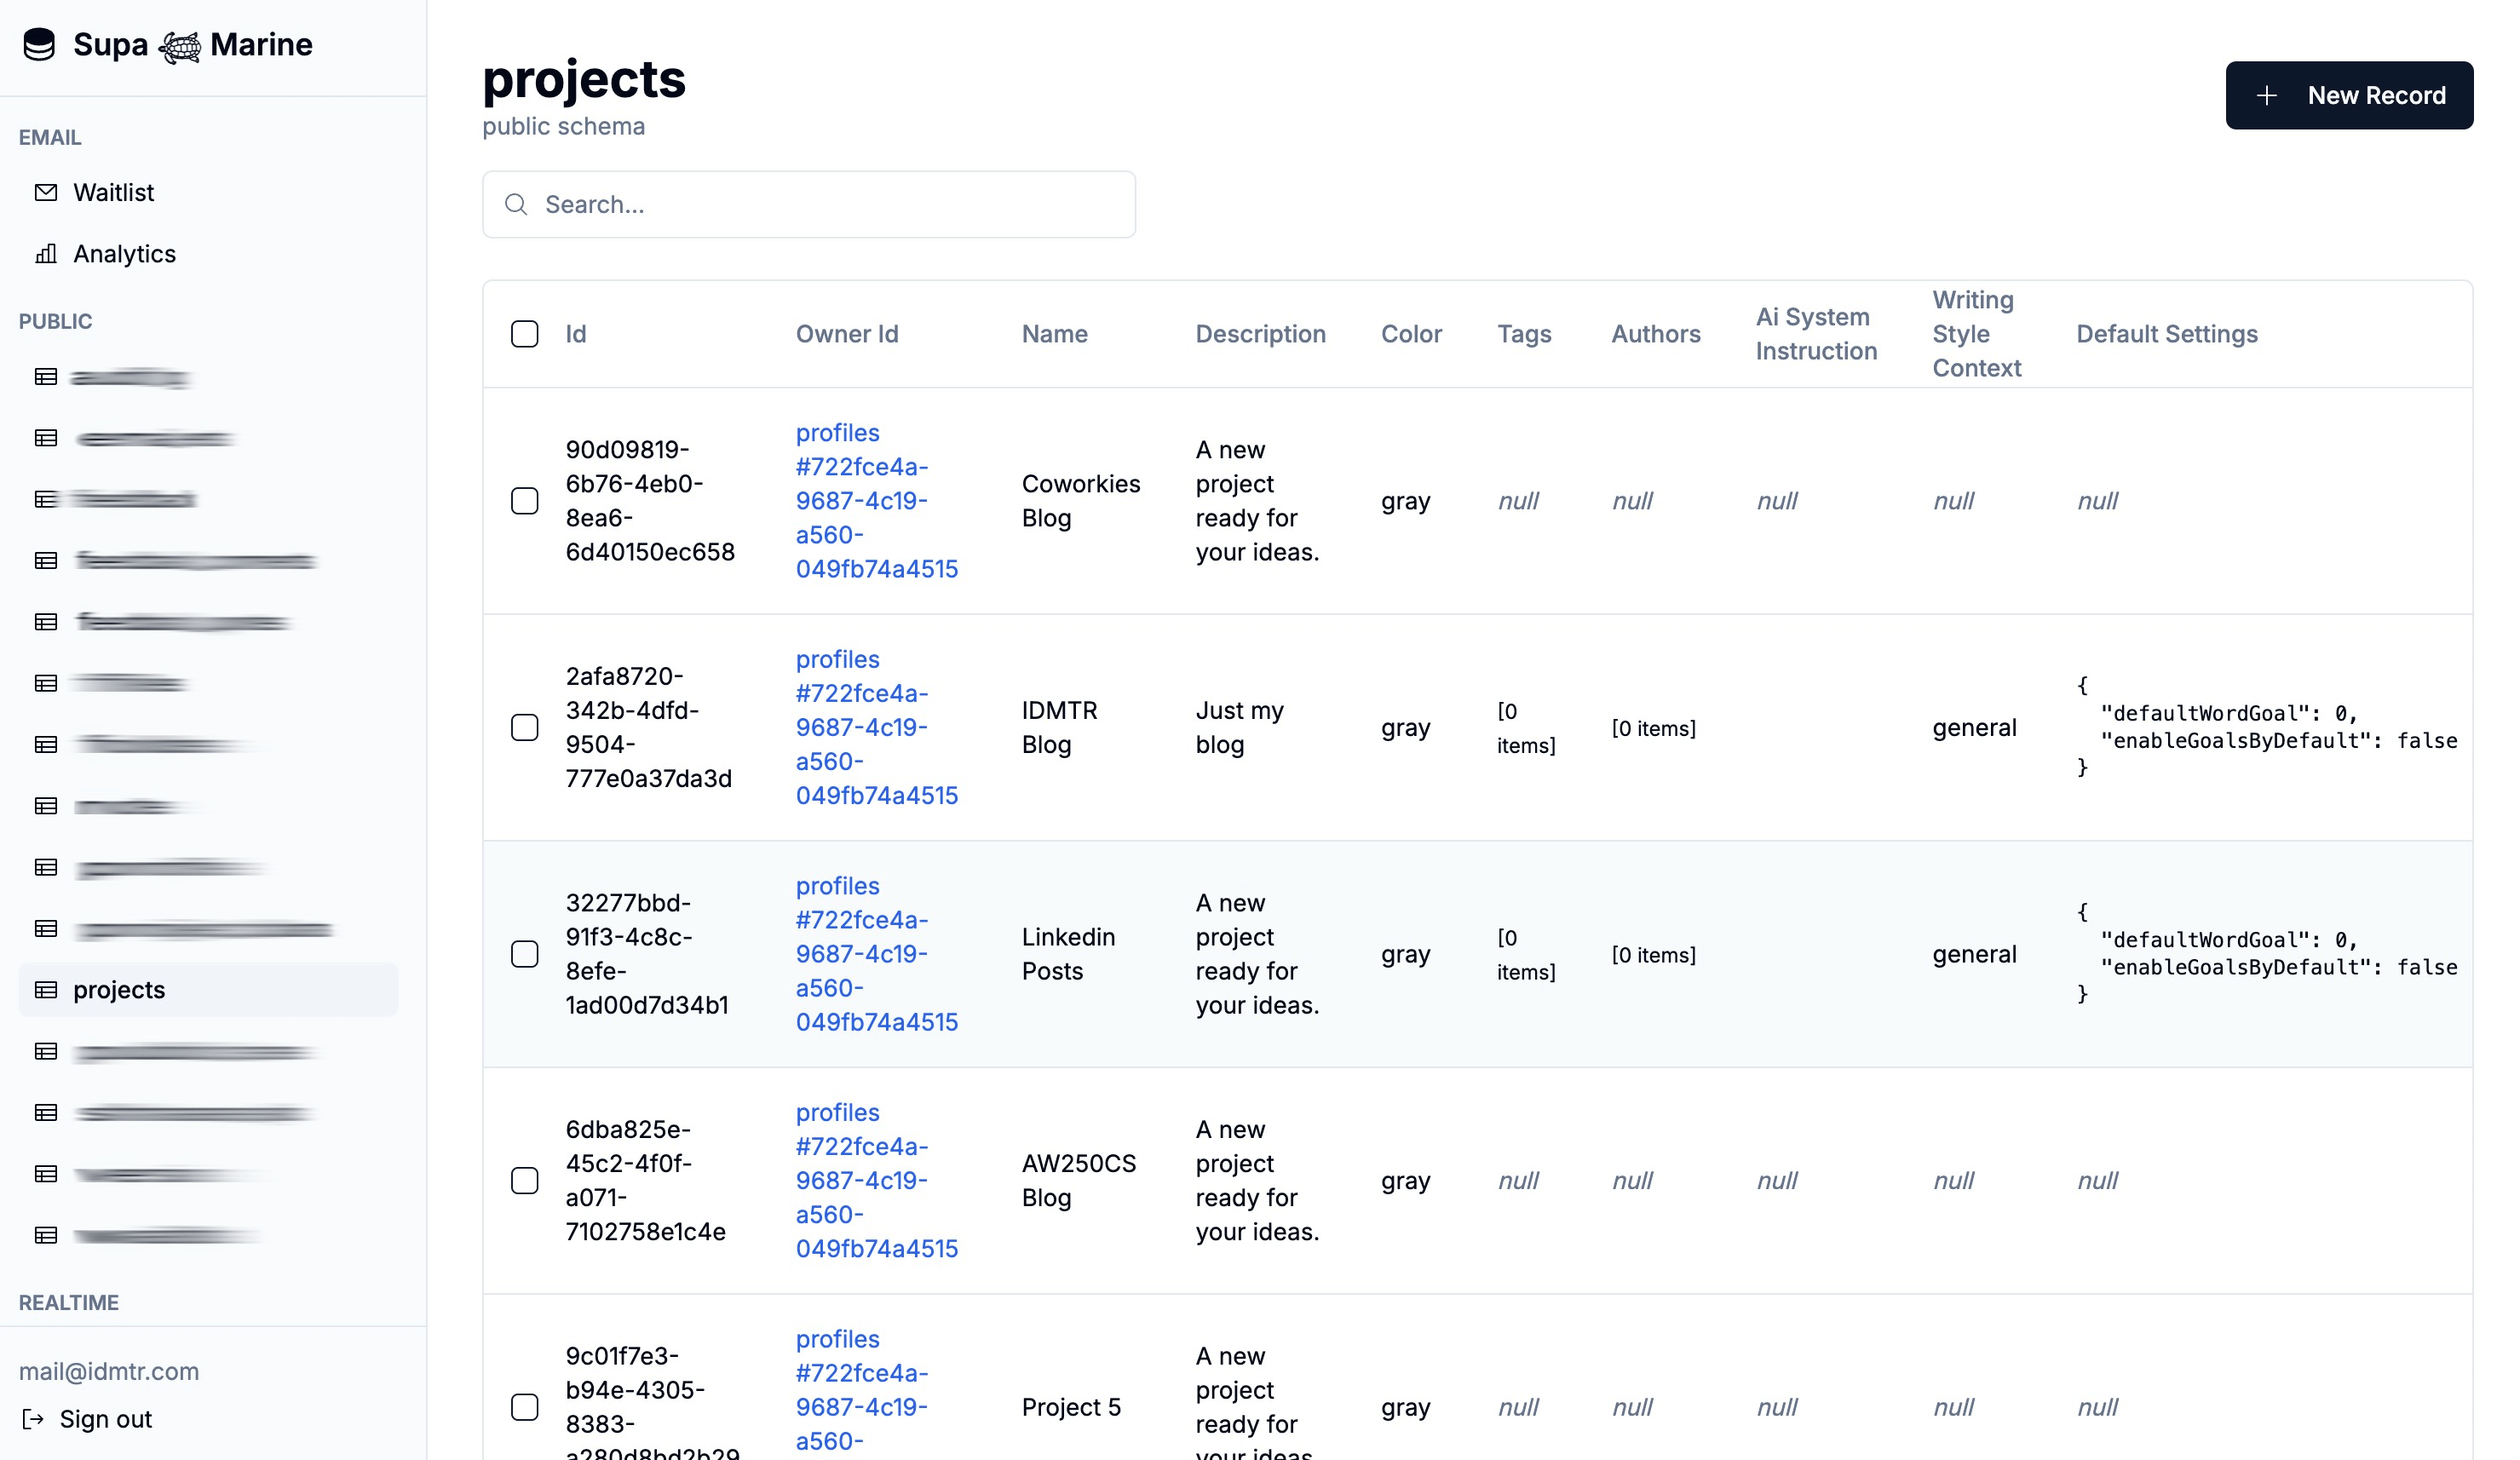Screen dimensions: 2520x1460
Task: Tick the AW250CS Blog row checkbox
Action: click(x=525, y=1181)
